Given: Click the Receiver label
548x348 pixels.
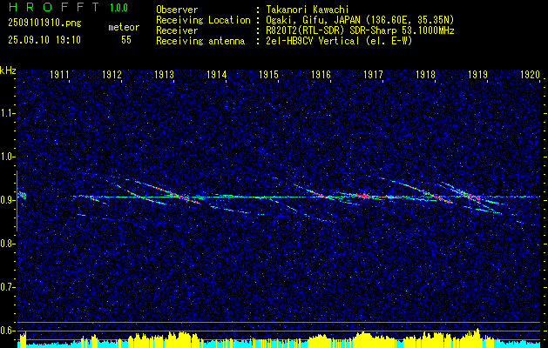Looking at the screenshot, I should click(177, 30).
